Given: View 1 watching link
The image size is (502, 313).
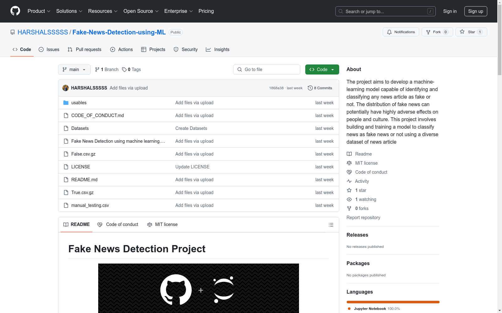Looking at the screenshot, I should (x=361, y=199).
